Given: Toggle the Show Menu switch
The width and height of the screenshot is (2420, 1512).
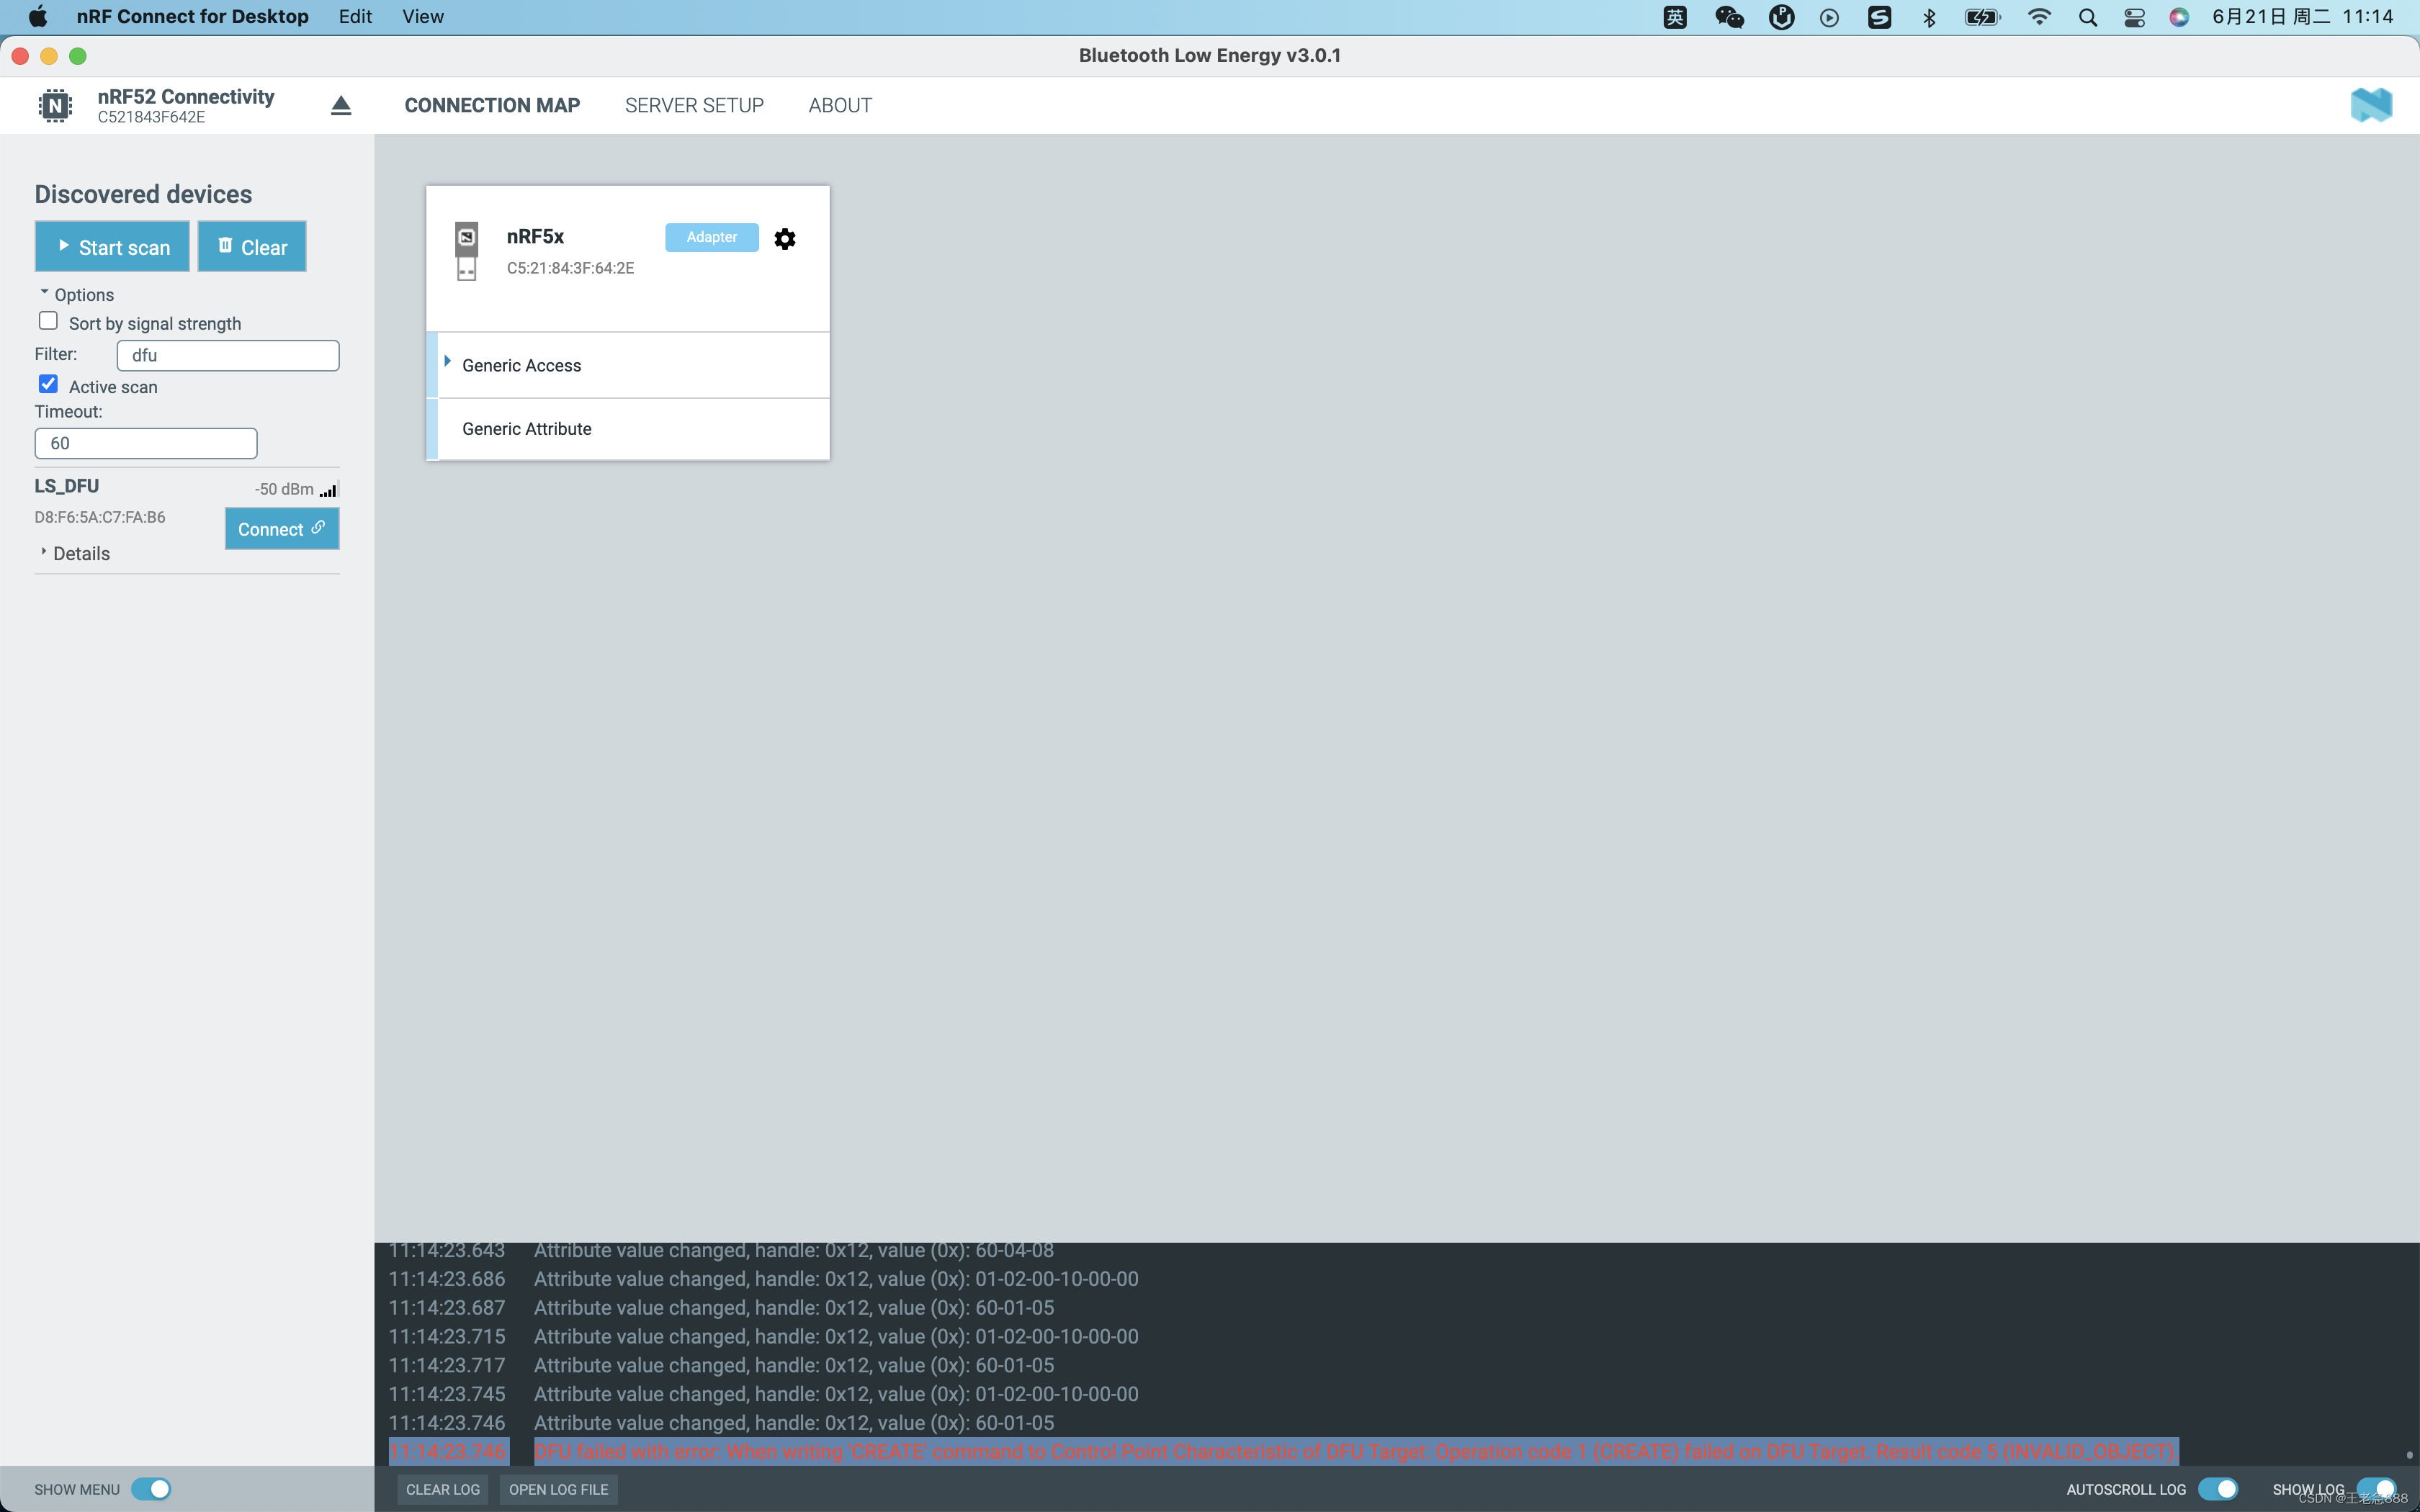Looking at the screenshot, I should click(x=152, y=1489).
